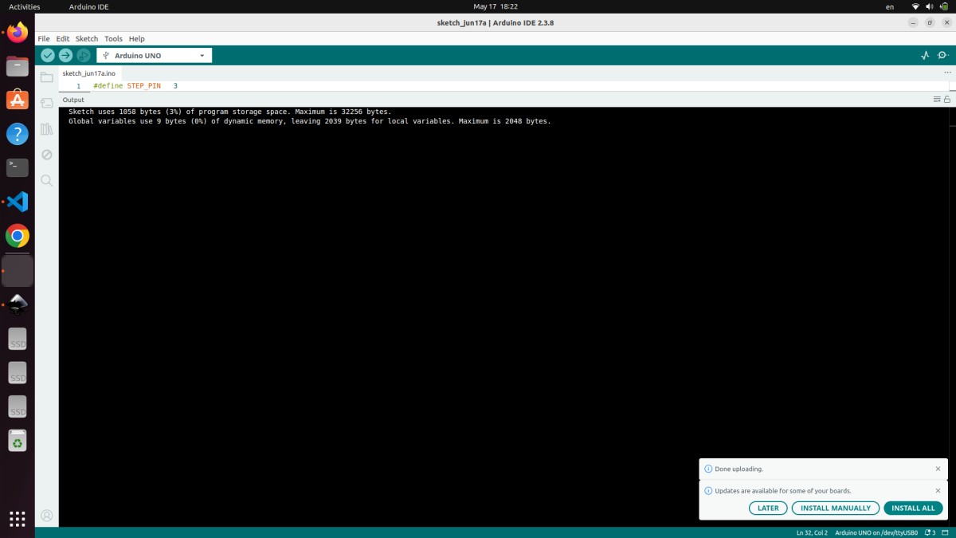Open the Help application in the dock

(x=18, y=134)
